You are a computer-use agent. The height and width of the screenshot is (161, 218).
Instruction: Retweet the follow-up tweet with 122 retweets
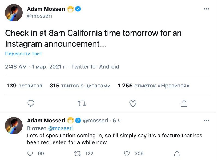[78, 153]
